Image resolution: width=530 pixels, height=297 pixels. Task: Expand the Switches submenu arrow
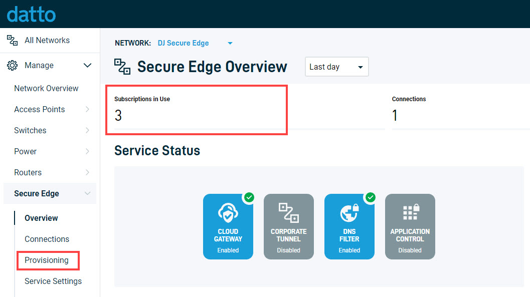88,130
